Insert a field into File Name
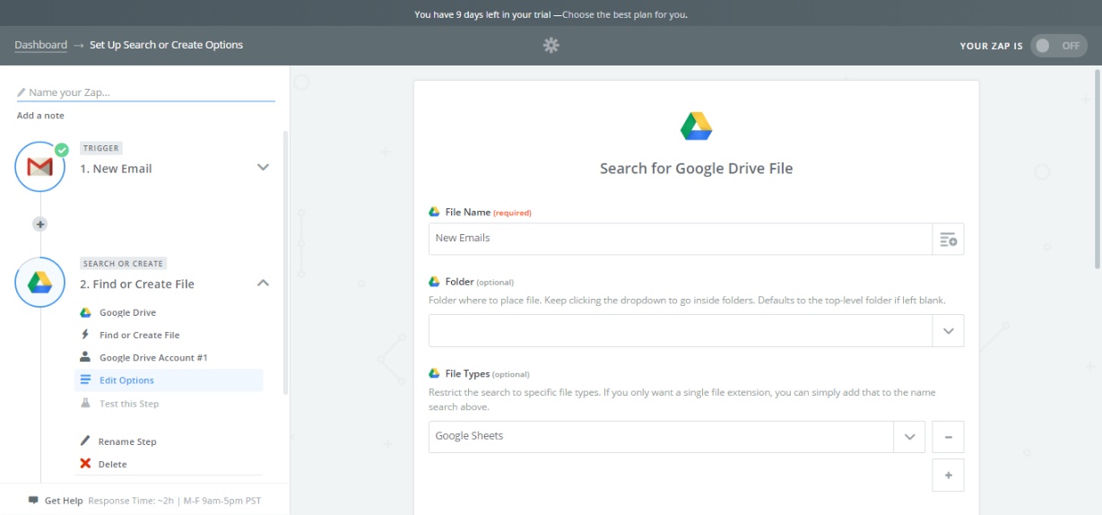Viewport: 1102px width, 515px height. (948, 239)
